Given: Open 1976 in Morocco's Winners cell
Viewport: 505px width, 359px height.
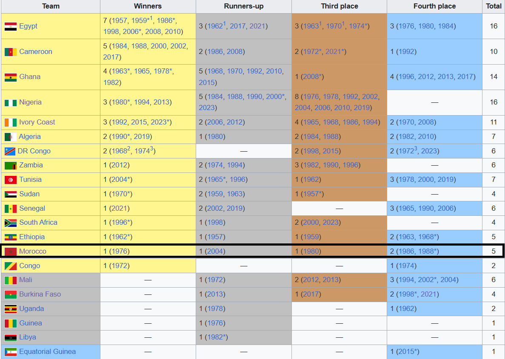Looking at the screenshot, I should point(120,251).
